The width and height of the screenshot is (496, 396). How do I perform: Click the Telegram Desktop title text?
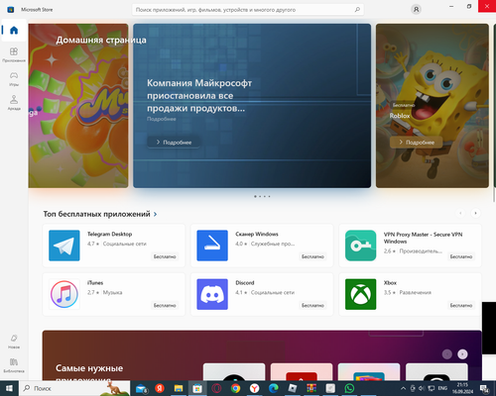[x=109, y=234]
